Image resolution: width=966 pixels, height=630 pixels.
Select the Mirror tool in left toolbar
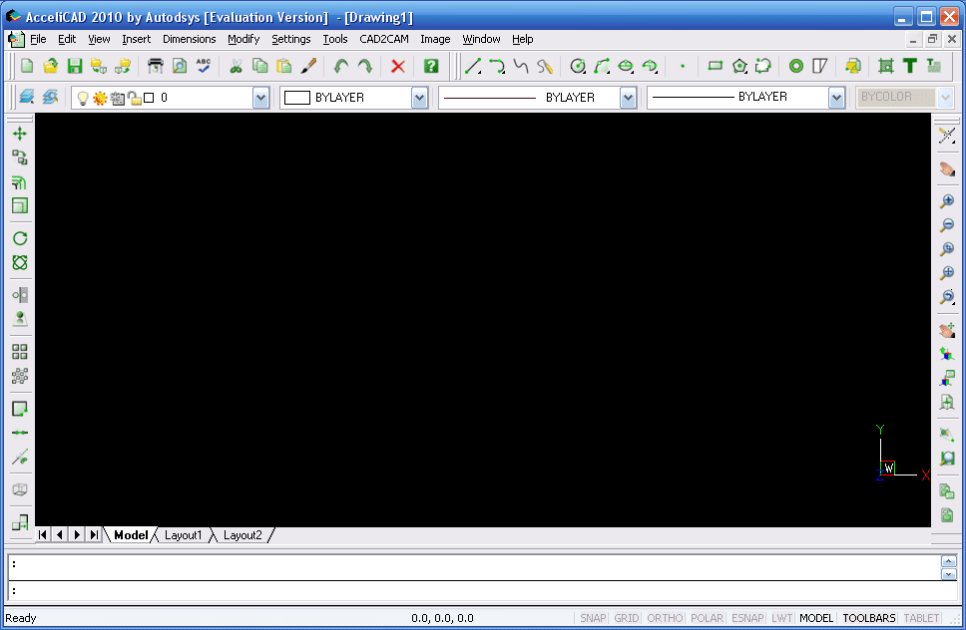(20, 295)
